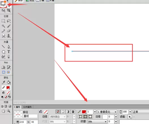Select the vector Pen tool
The height and width of the screenshot is (124, 149).
point(9,47)
